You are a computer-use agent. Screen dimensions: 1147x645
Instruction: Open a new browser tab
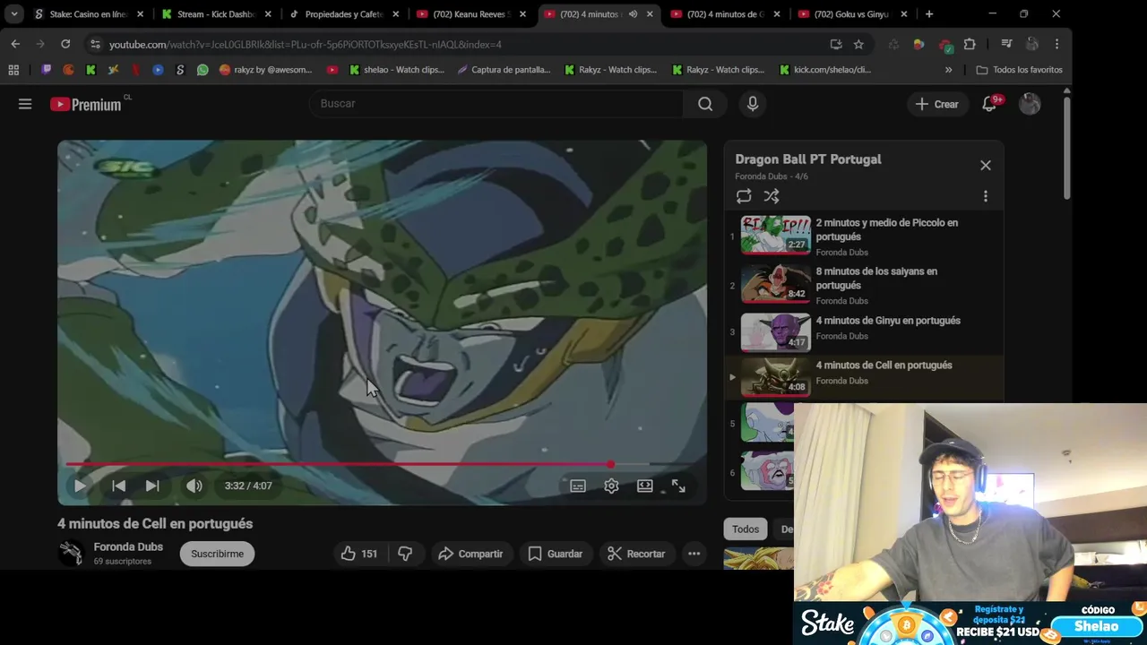(929, 14)
